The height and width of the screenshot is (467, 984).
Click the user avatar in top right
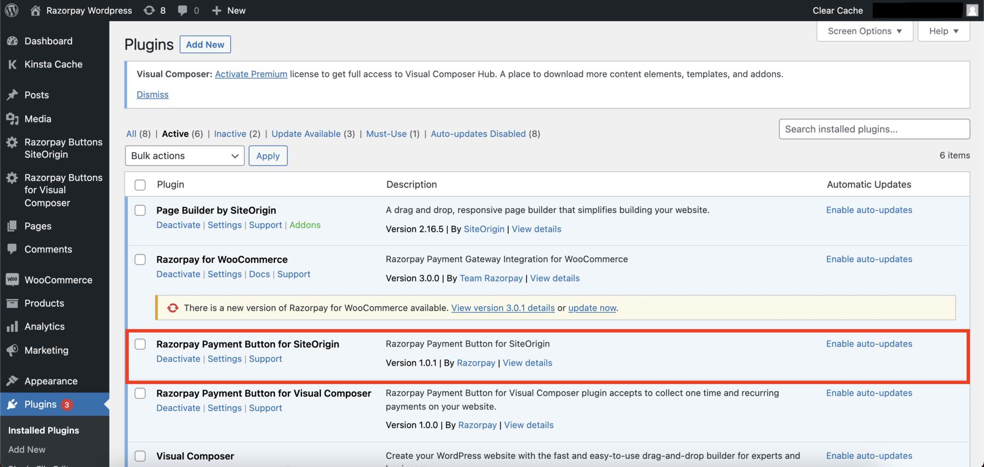(x=972, y=10)
